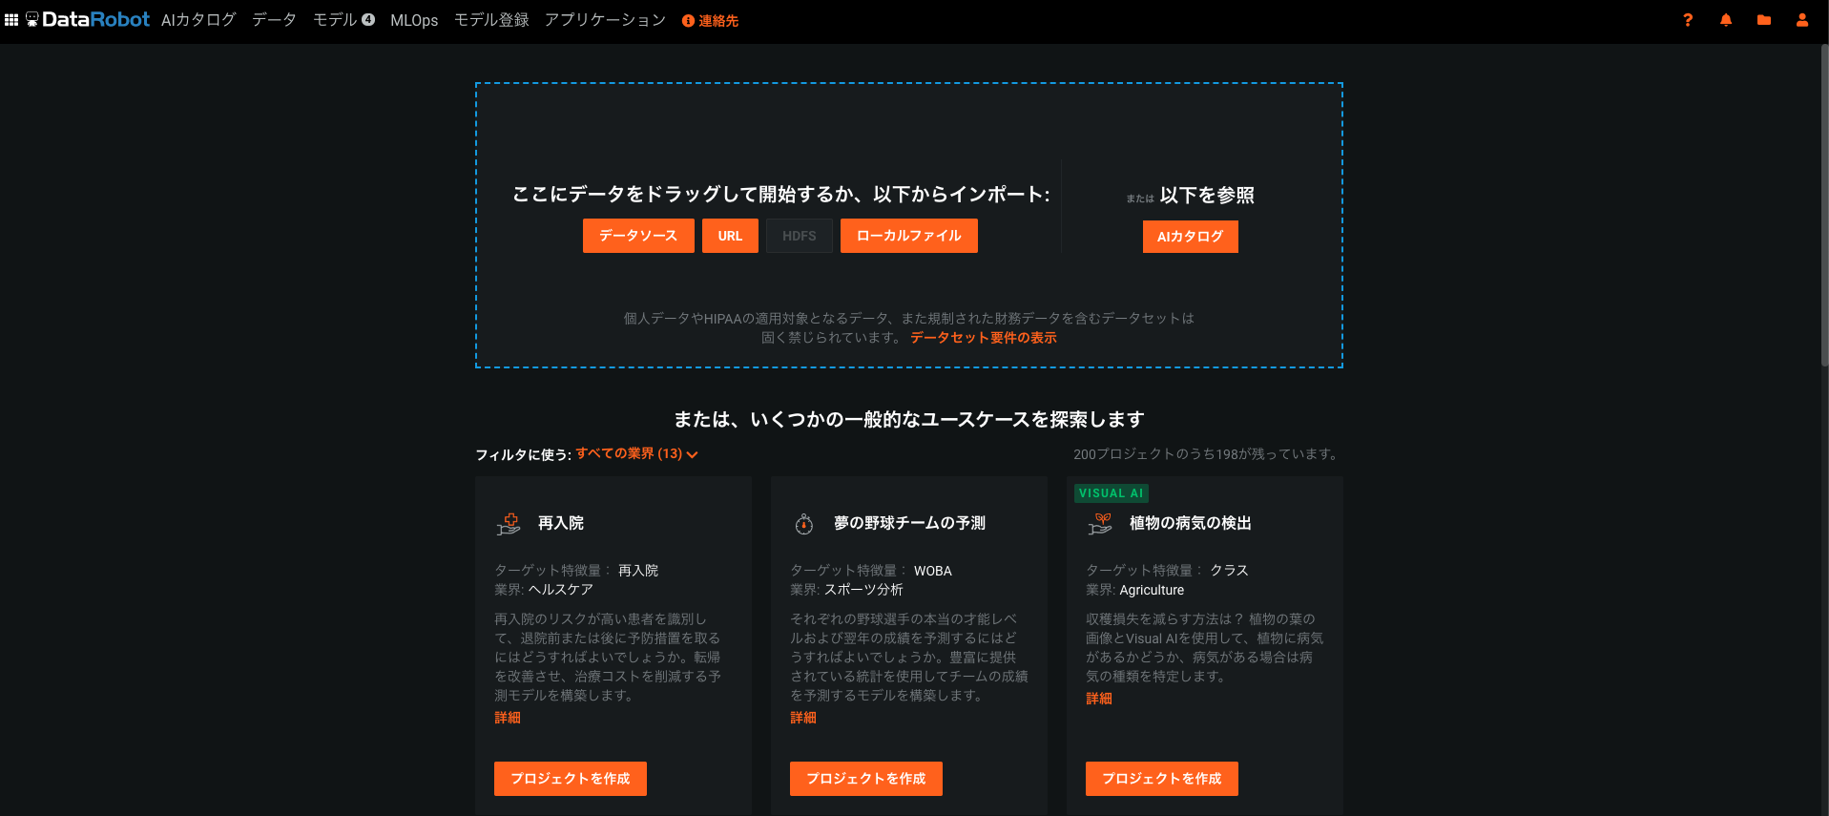1829x816 pixels.
Task: Click the disabled HDFS button
Action: (x=800, y=236)
